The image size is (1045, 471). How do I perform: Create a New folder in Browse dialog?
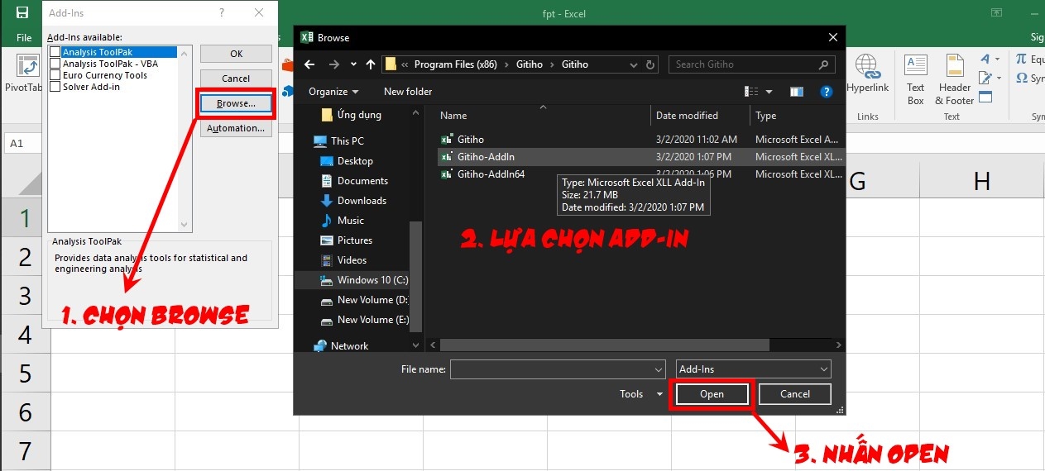click(x=408, y=92)
